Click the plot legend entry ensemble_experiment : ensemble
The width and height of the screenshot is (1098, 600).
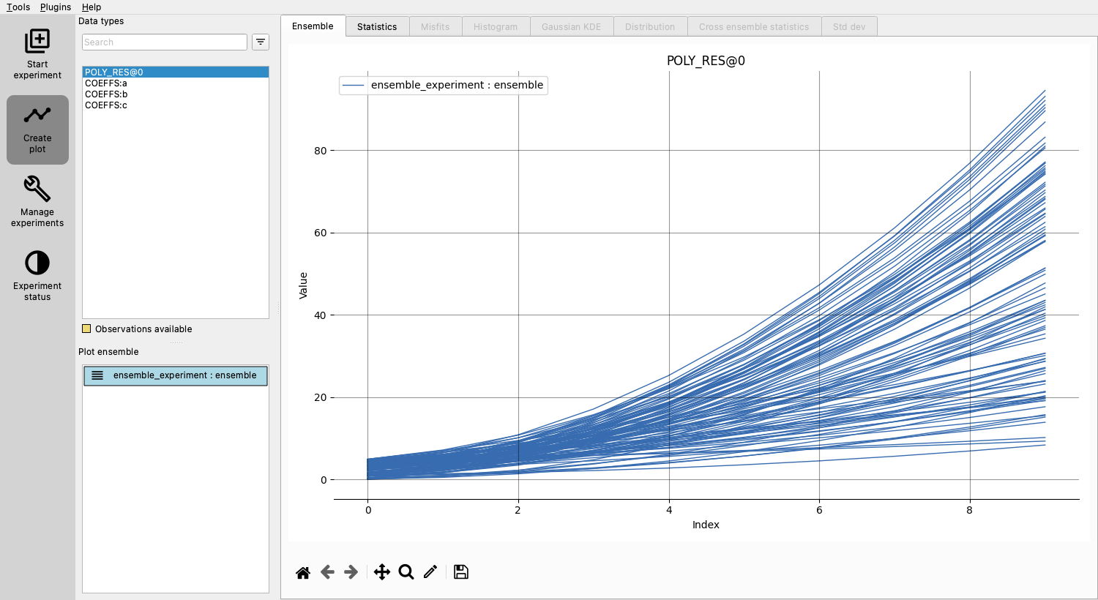[x=444, y=86]
